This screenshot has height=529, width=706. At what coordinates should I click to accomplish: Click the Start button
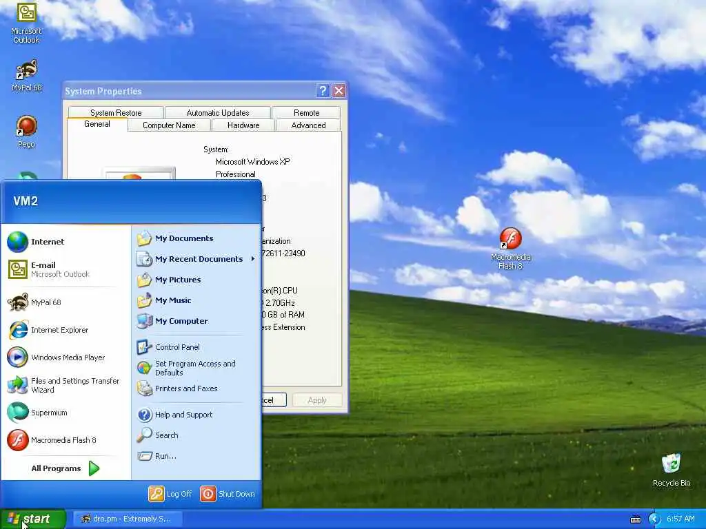point(33,519)
